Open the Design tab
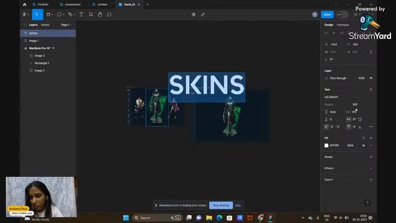The height and width of the screenshot is (223, 396). (329, 25)
